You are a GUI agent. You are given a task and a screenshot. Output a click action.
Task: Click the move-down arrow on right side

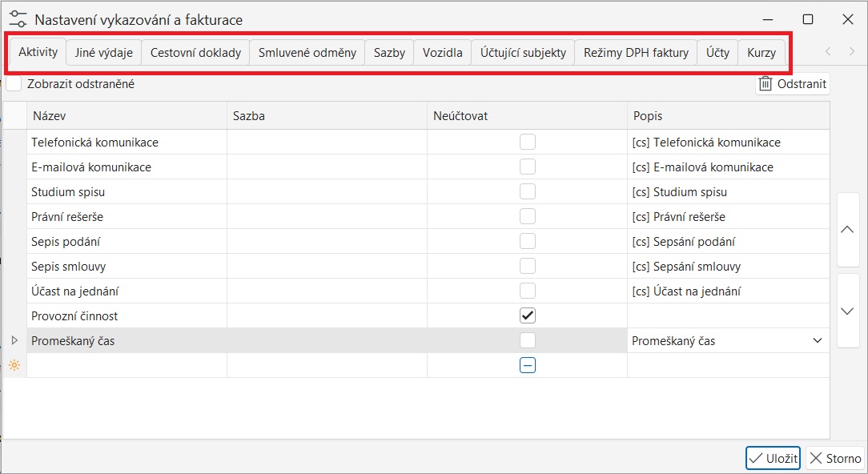(847, 311)
